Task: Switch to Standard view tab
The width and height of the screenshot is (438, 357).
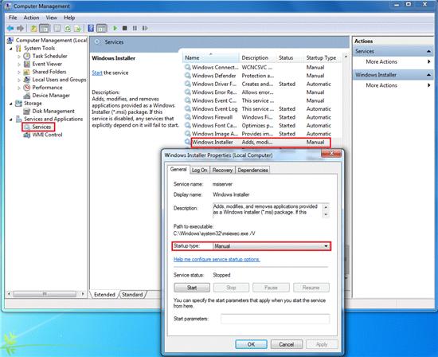Action: click(132, 294)
